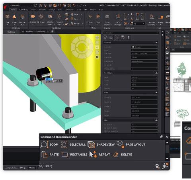The image size is (191, 180).
Task: Toggle Cycling Selection in status bar
Action: tap(11, 168)
